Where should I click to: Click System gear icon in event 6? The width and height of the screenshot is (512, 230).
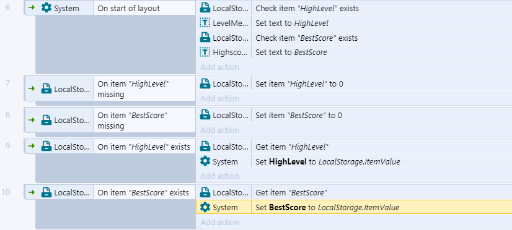[x=46, y=8]
